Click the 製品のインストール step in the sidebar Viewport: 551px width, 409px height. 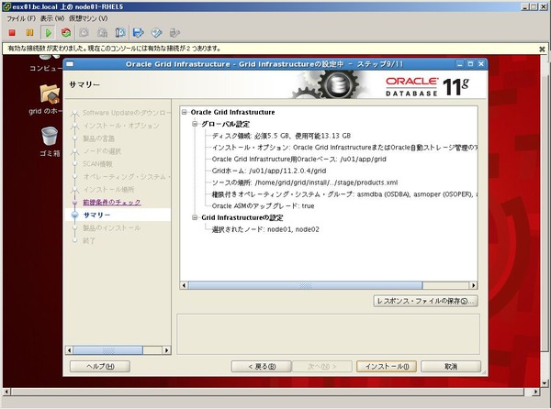pyautogui.click(x=112, y=228)
